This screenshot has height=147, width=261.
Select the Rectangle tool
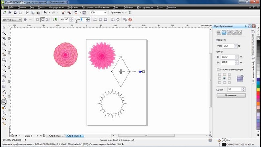[x=4, y=60]
